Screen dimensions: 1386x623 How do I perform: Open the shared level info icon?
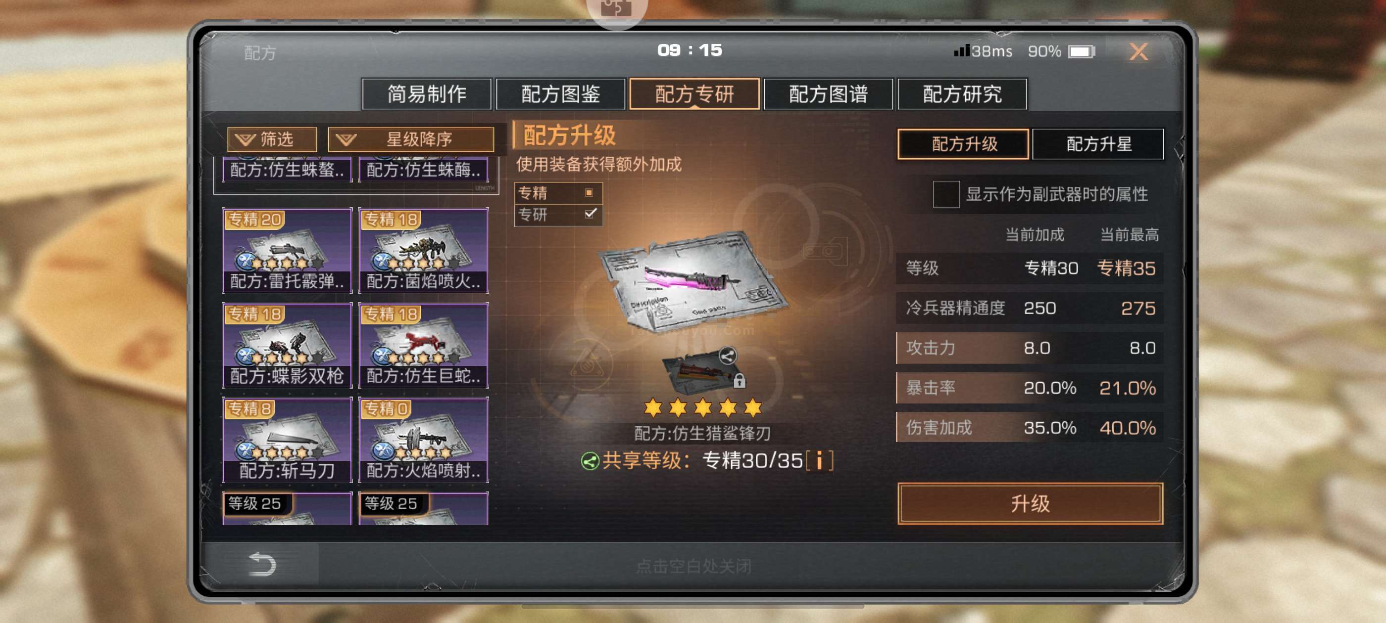tap(819, 461)
